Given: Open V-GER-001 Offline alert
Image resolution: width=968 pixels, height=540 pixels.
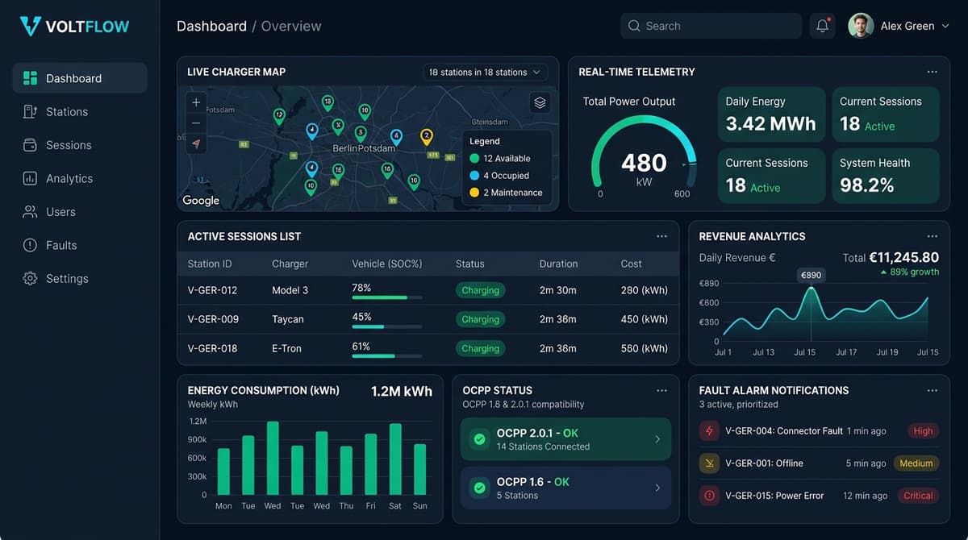Looking at the screenshot, I should (819, 463).
